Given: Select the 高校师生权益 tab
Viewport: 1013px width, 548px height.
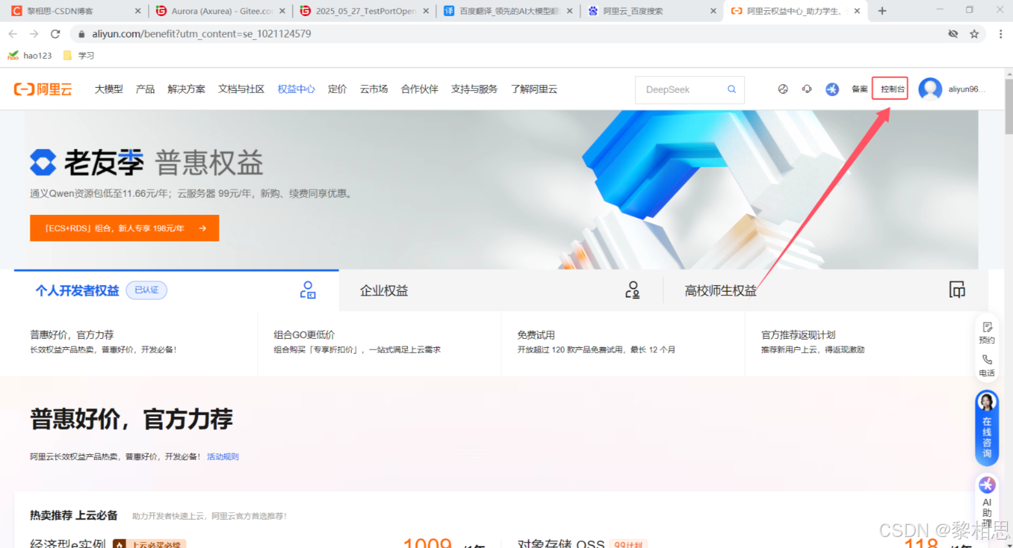Looking at the screenshot, I should tap(826, 290).
